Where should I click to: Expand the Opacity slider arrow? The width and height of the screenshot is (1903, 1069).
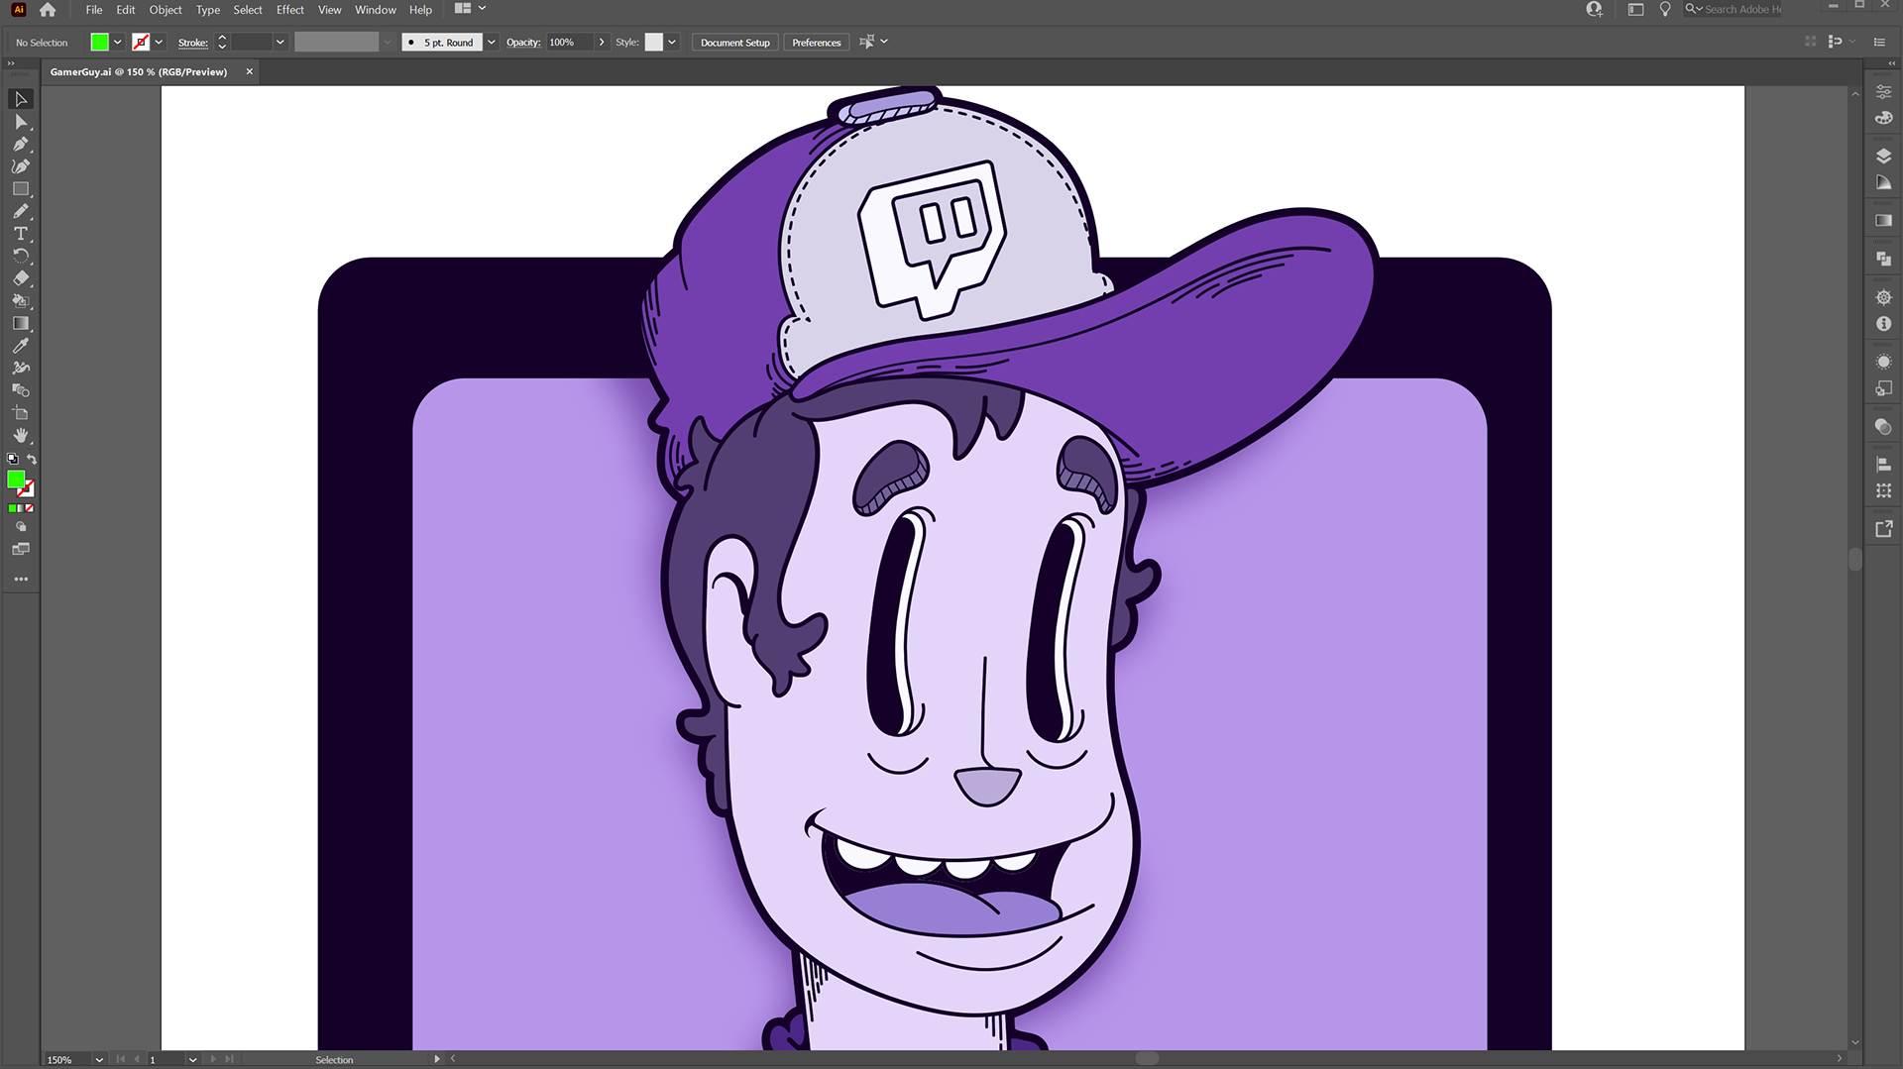pos(601,43)
